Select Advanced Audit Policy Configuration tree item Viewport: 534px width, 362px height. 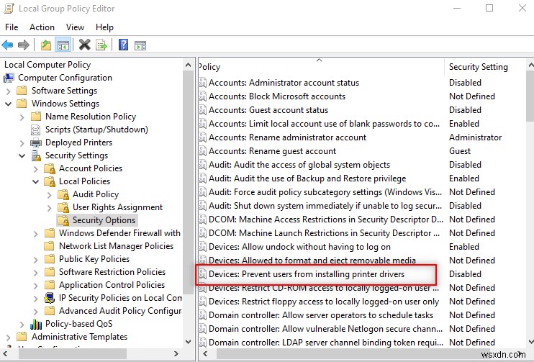pos(120,311)
